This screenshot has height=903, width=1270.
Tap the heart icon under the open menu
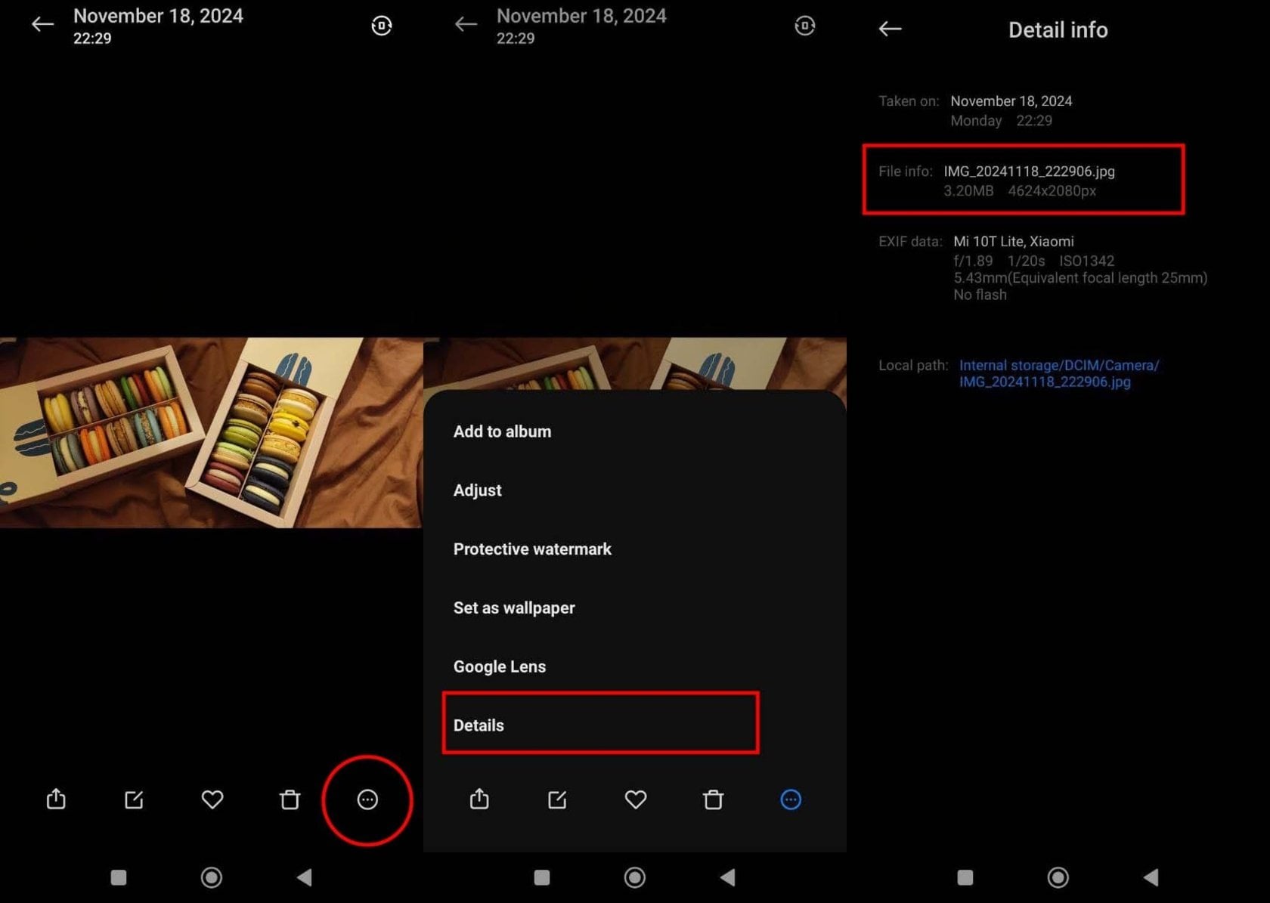(636, 800)
